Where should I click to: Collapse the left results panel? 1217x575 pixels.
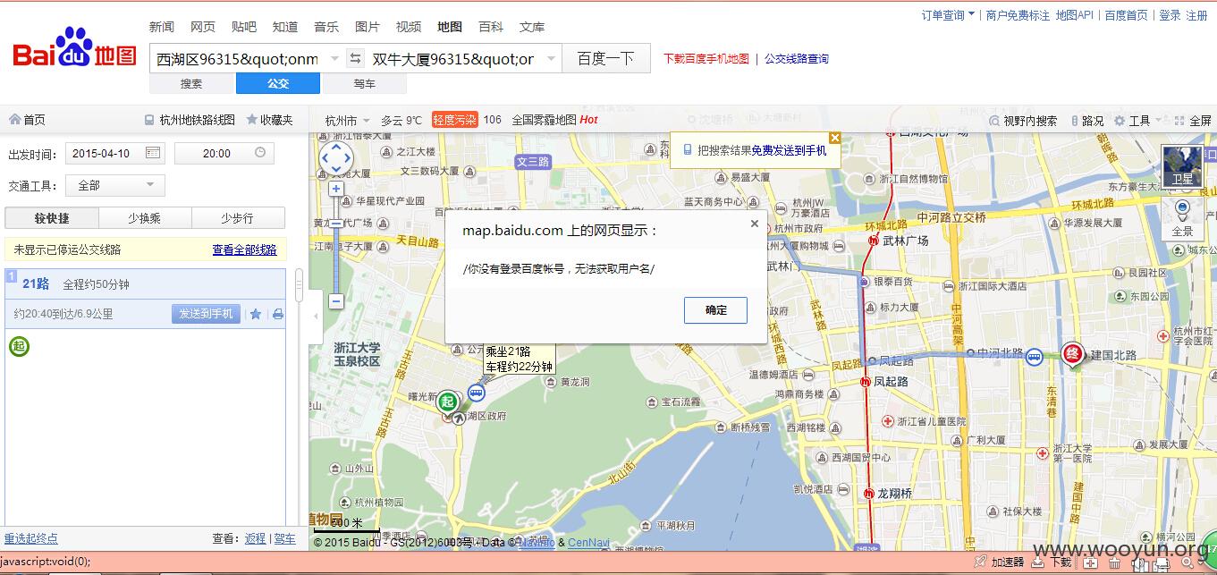coord(315,316)
